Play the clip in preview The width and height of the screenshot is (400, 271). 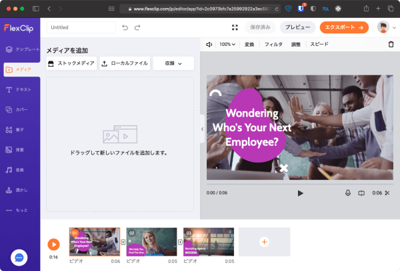[x=300, y=193]
